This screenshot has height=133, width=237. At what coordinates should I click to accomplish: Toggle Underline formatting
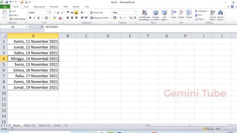tap(39, 18)
